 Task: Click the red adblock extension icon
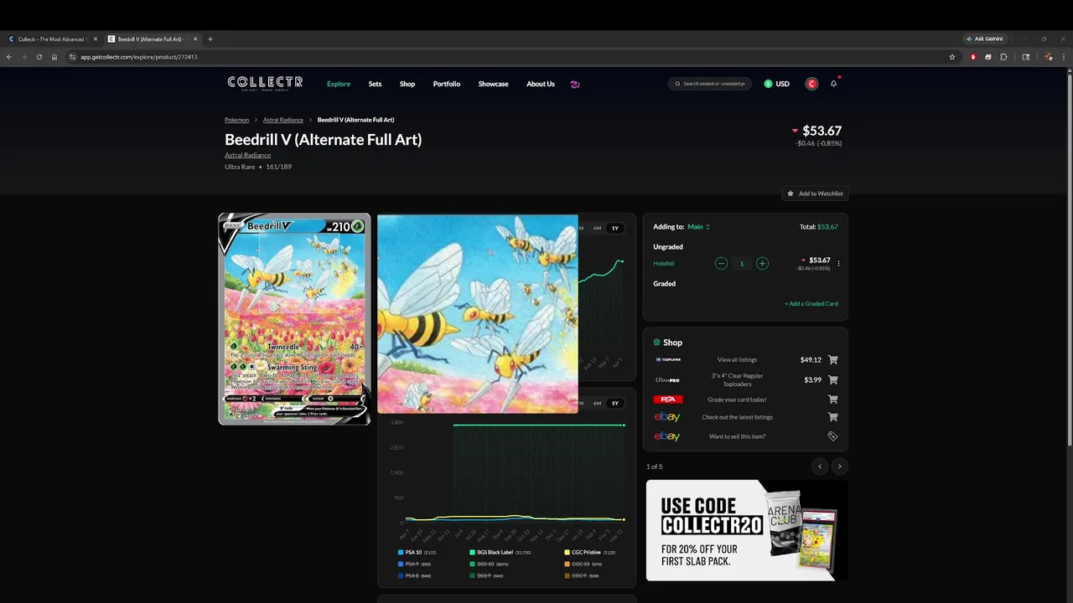pyautogui.click(x=973, y=57)
